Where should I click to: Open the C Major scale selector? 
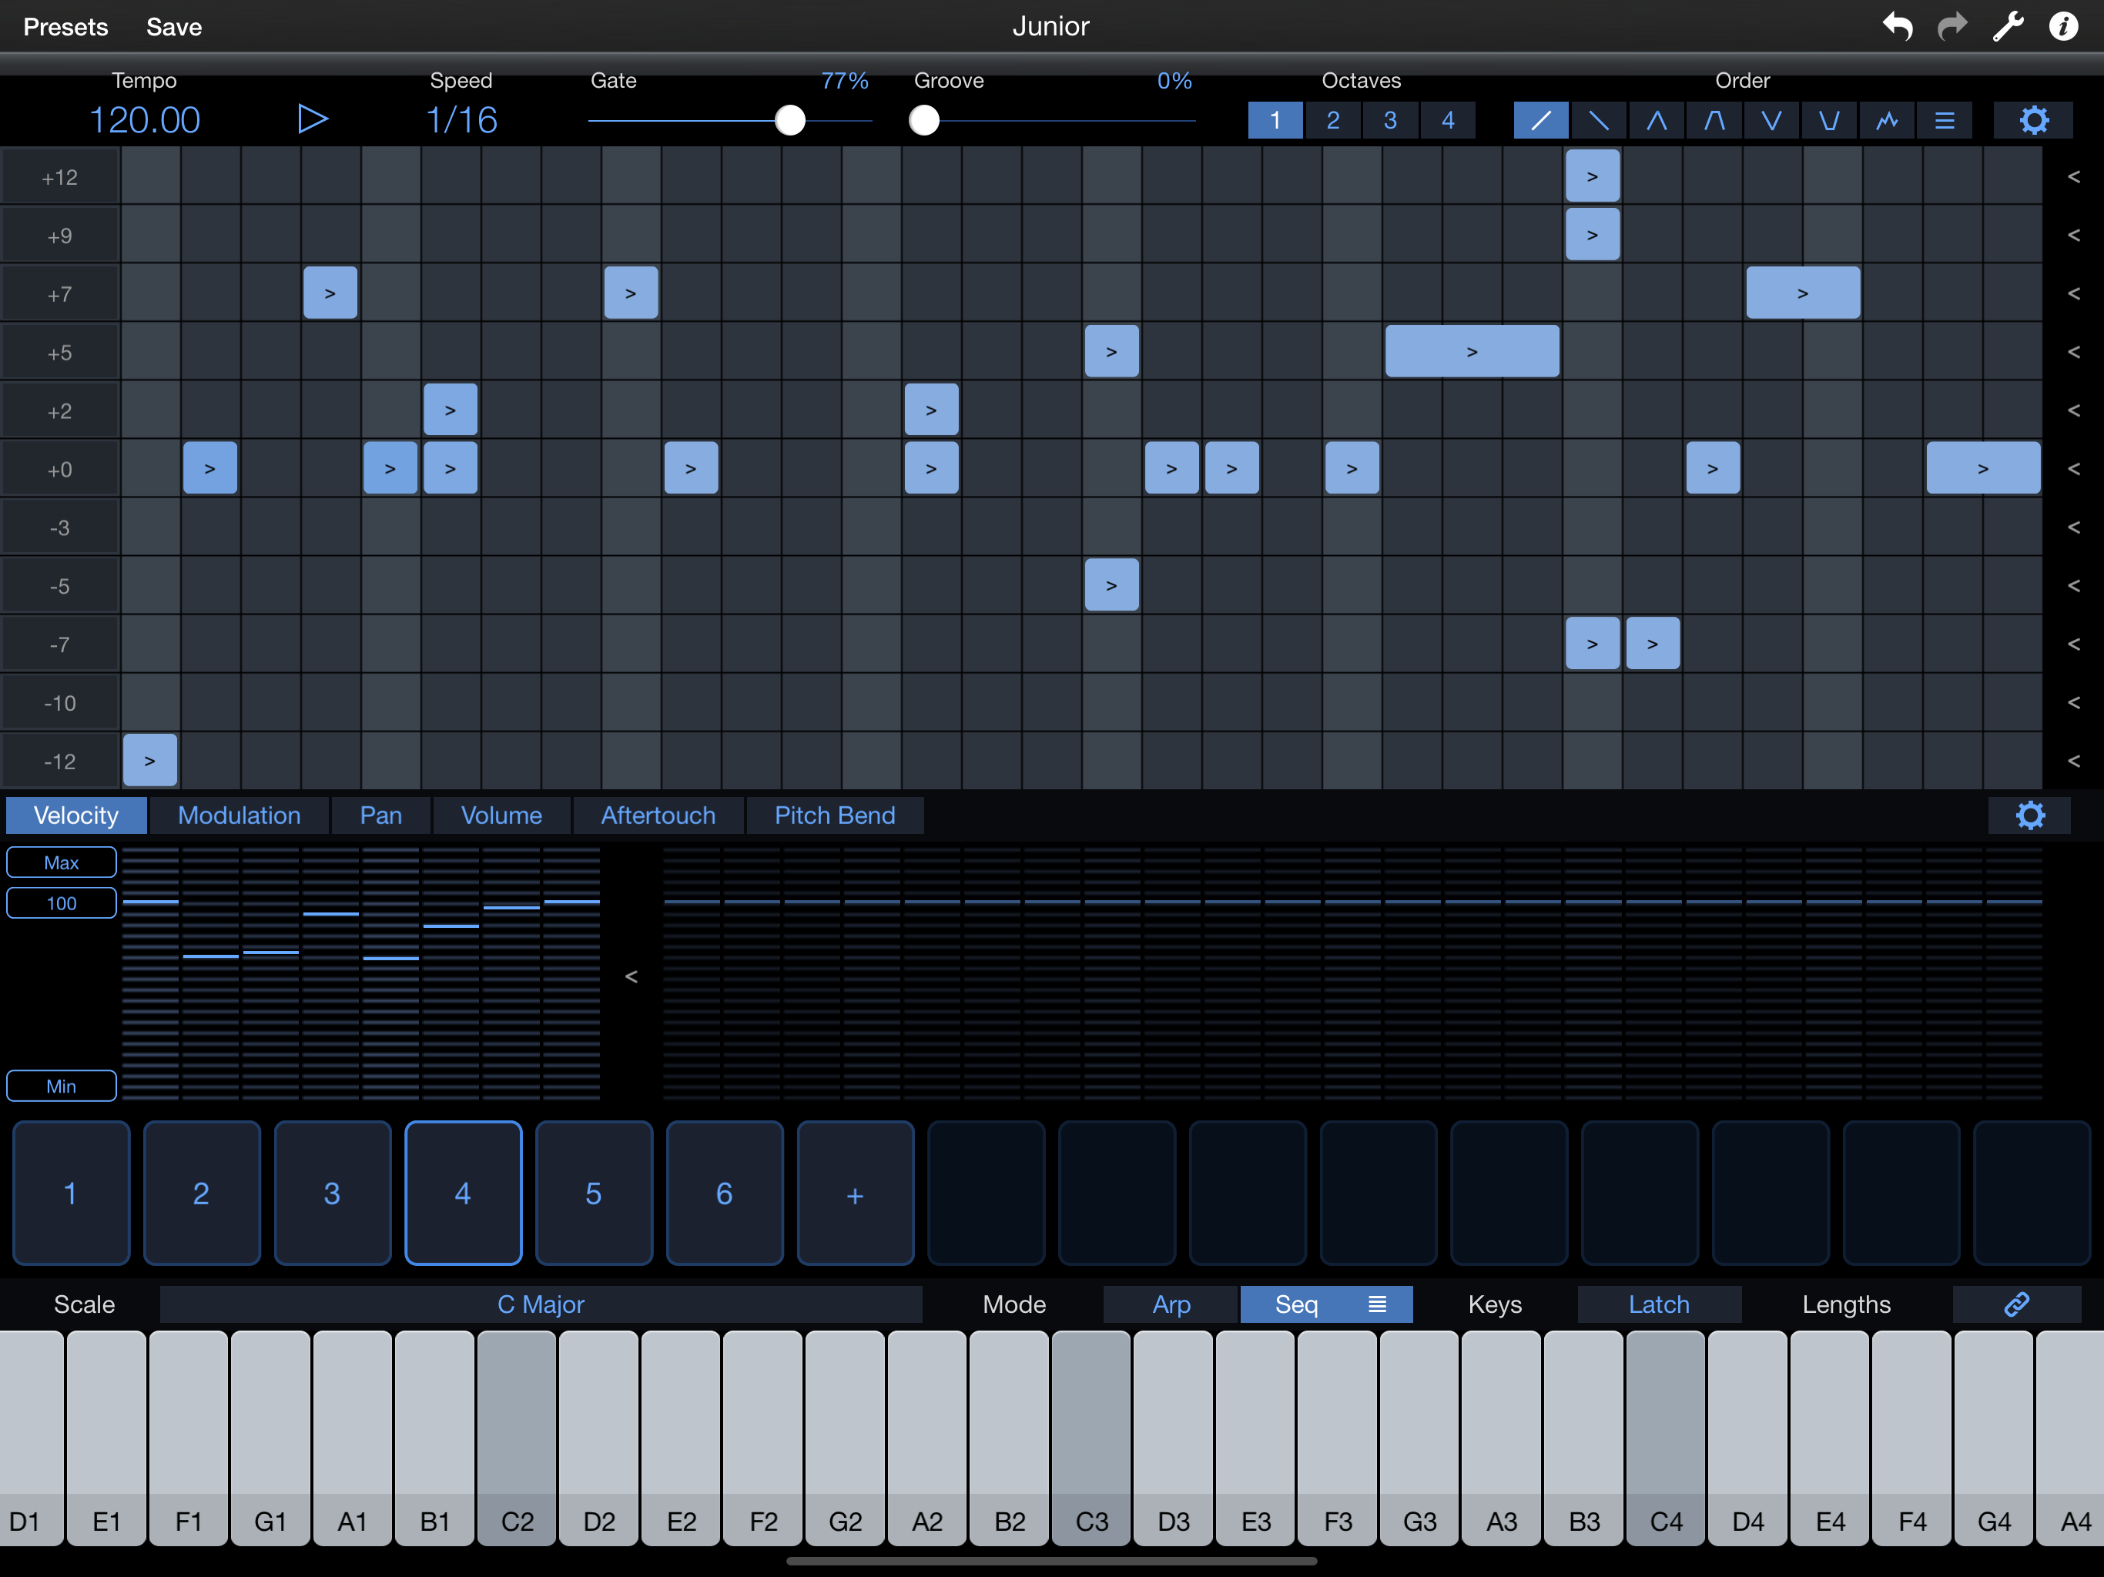(x=541, y=1304)
